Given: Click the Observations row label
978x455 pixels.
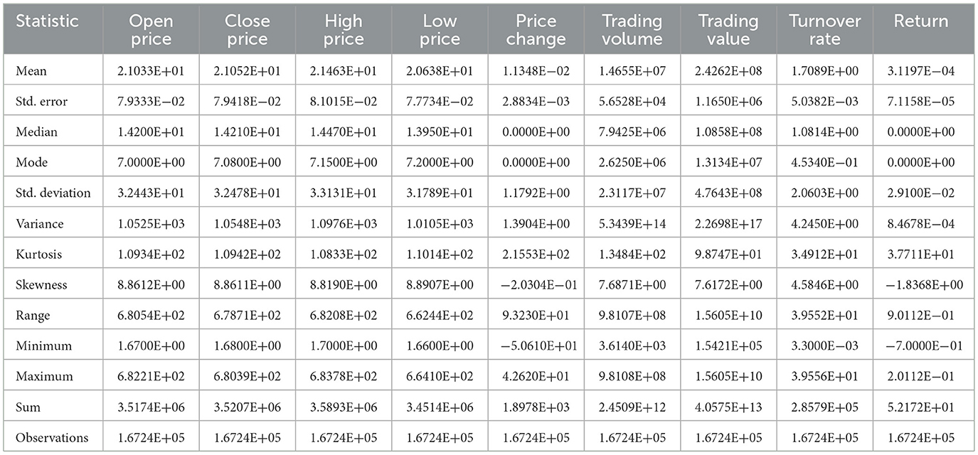Looking at the screenshot, I should [x=53, y=438].
